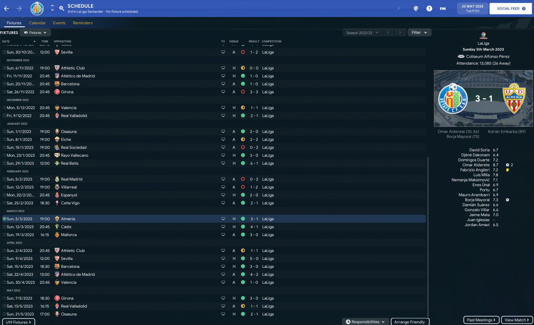Go forward with the right arrow
The image size is (534, 325).
(x=19, y=8)
